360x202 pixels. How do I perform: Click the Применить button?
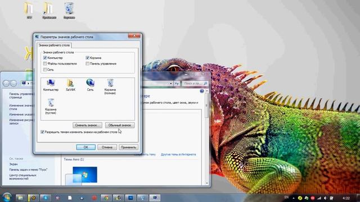coord(129,147)
